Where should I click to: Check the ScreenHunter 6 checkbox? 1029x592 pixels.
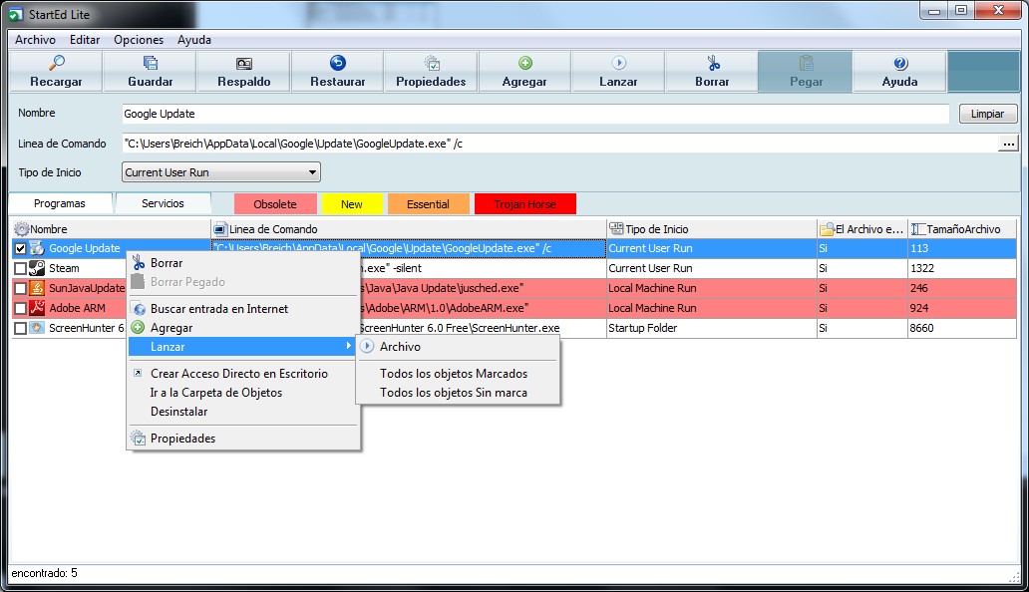(20, 328)
